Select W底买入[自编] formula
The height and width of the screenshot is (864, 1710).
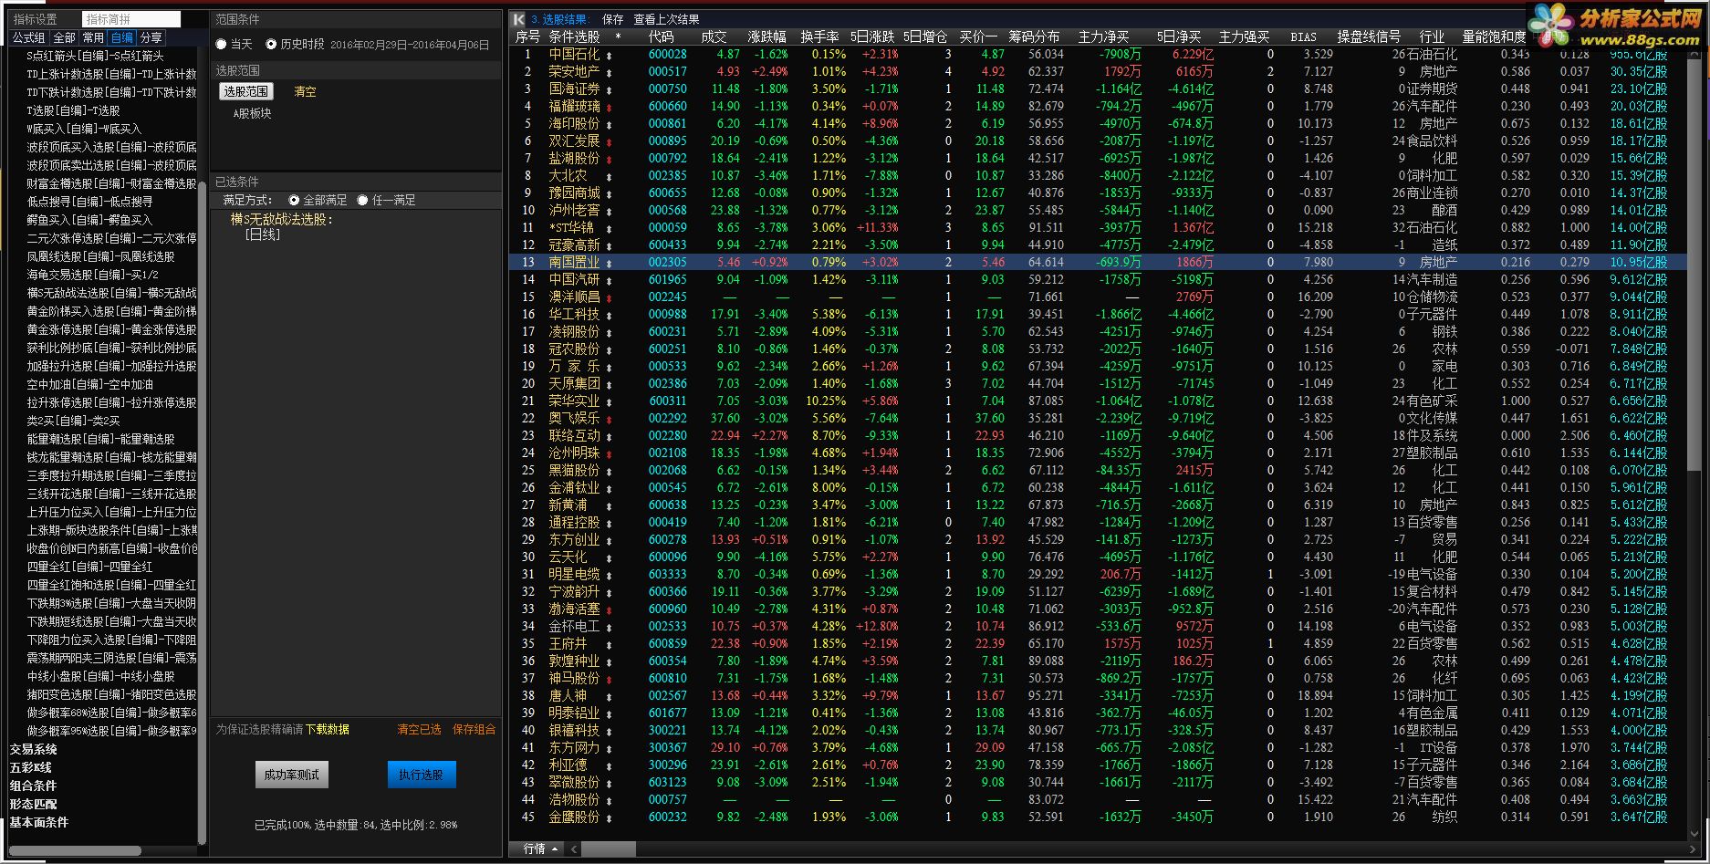84,129
